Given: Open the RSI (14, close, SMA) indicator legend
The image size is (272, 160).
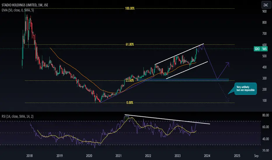Looking at the screenshot, I should (x=18, y=116).
